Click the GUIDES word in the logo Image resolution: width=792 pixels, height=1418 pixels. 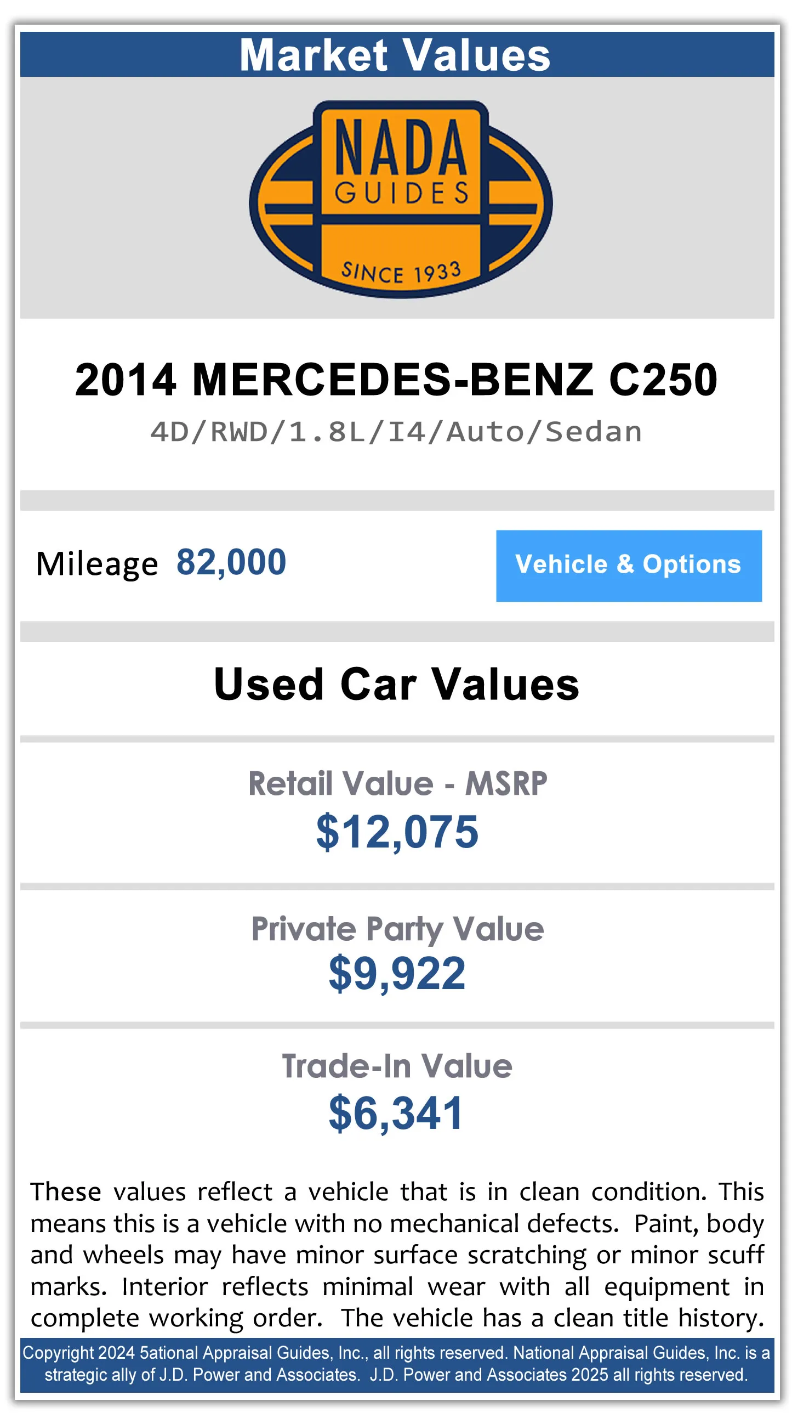[x=402, y=194]
